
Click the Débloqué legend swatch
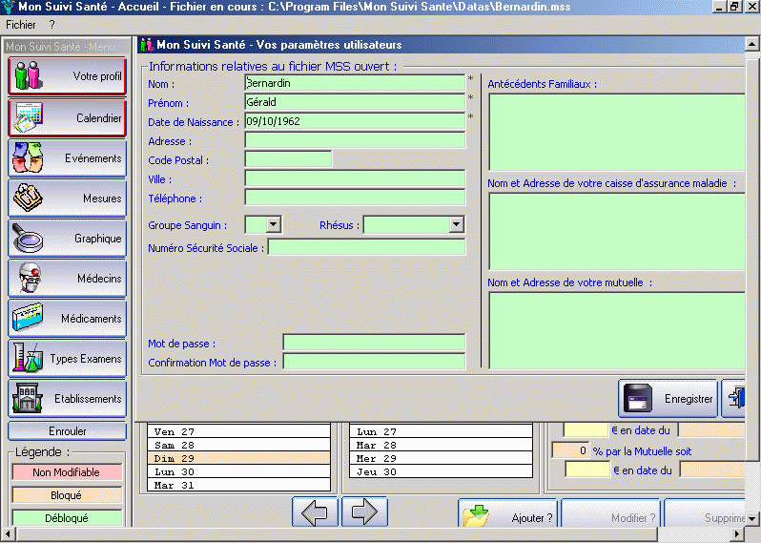tap(67, 518)
